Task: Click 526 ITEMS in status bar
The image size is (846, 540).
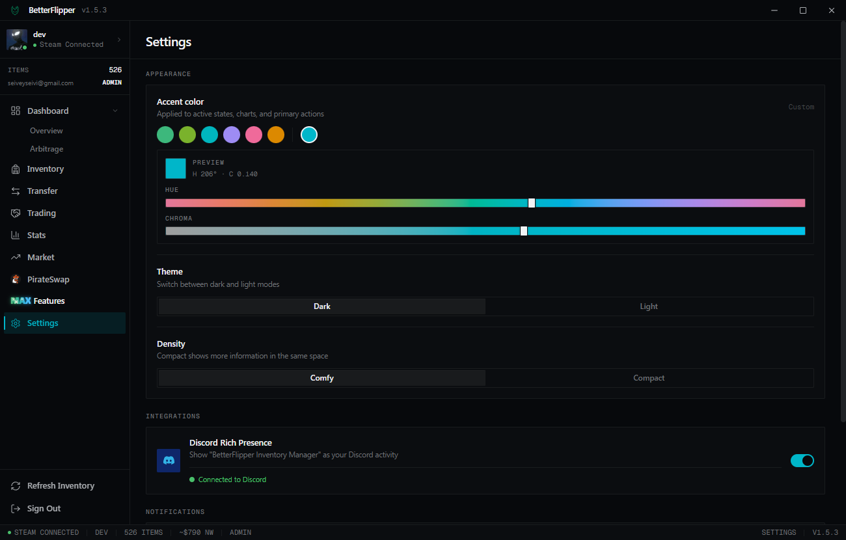Action: coord(143,532)
